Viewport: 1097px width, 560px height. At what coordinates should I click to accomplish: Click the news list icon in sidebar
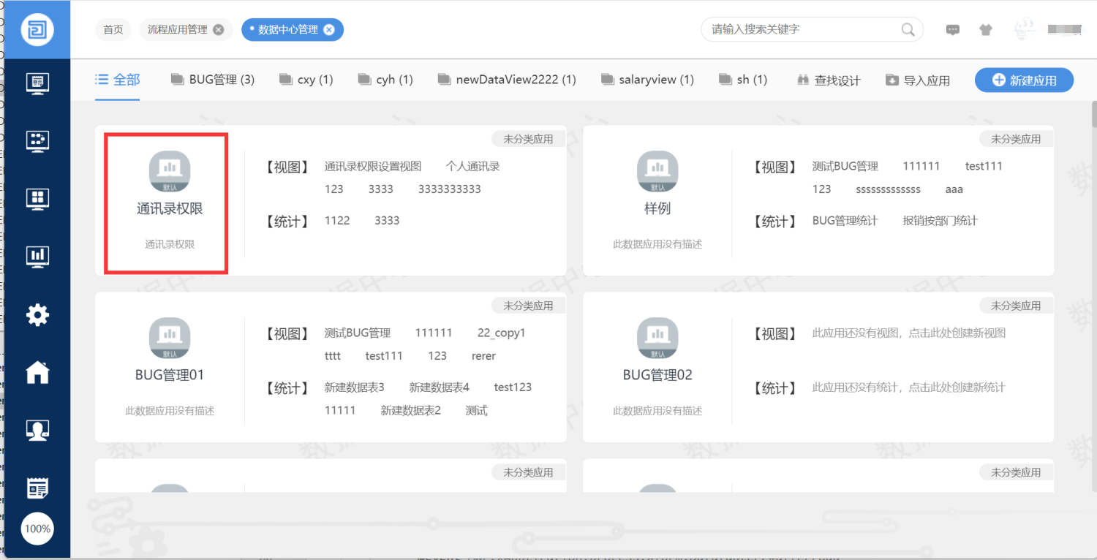(37, 488)
